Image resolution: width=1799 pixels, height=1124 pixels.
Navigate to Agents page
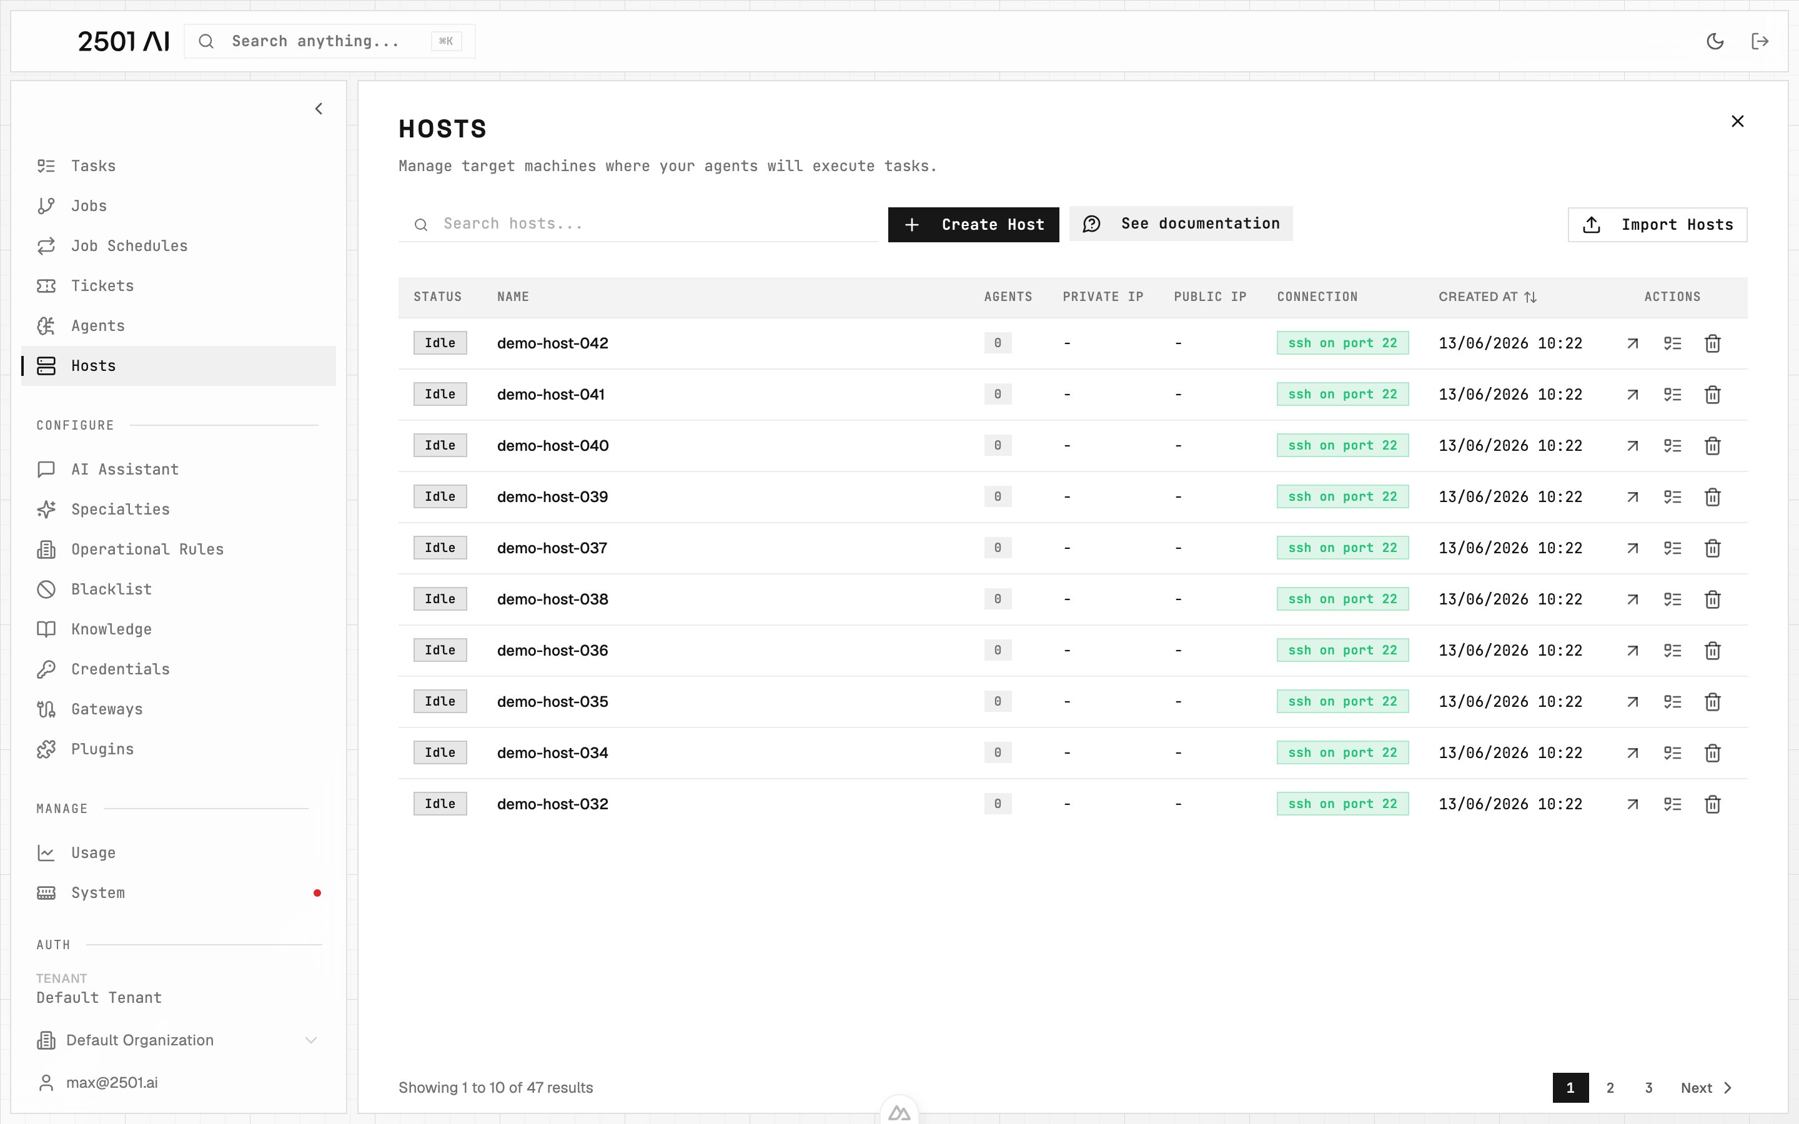[179, 325]
